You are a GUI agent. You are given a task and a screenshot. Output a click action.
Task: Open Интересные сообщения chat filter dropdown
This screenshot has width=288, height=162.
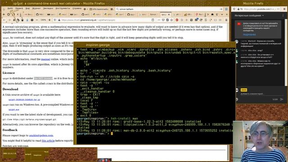point(249,16)
